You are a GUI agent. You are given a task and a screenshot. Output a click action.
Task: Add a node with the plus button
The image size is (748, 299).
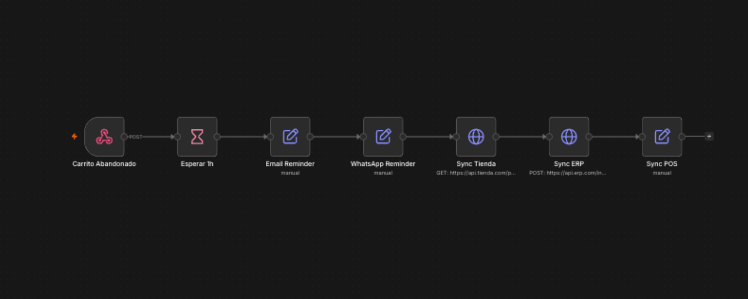tap(709, 136)
